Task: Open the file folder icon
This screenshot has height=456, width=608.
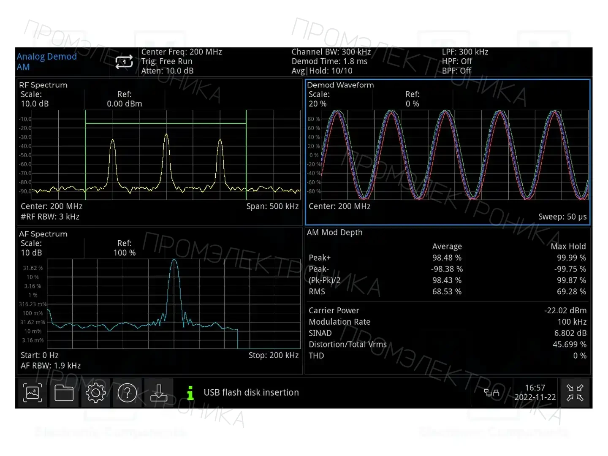Action: click(x=64, y=393)
